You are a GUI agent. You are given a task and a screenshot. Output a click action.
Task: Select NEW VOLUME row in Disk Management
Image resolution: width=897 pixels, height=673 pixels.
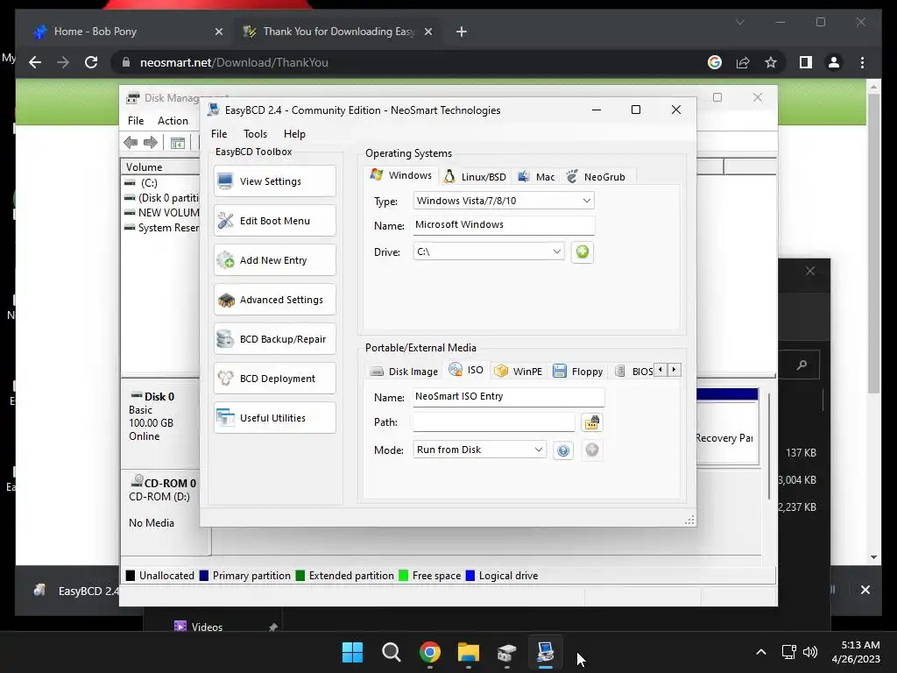(161, 213)
